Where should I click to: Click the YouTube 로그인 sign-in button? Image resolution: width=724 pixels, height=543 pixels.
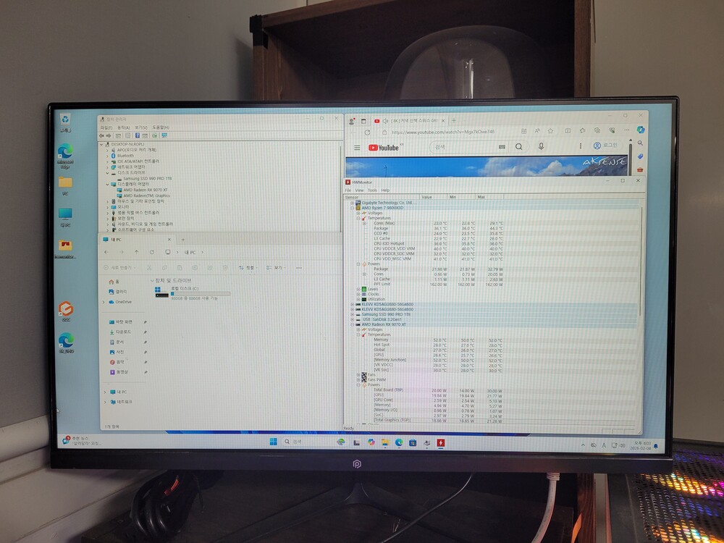(606, 146)
